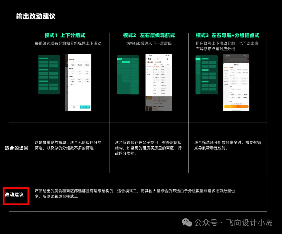Click the orange confirm button in the mode 3 phone screenshot
Screen dimensions: 282x234
pyautogui.click(x=242, y=107)
